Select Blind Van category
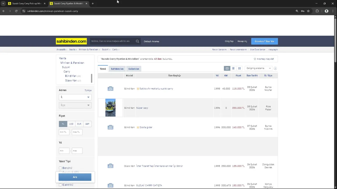337x189 pixels. coord(71,76)
